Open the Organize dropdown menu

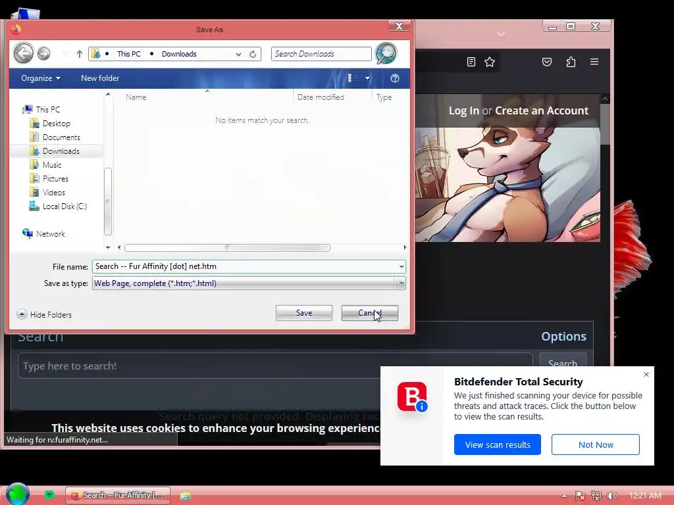click(41, 78)
